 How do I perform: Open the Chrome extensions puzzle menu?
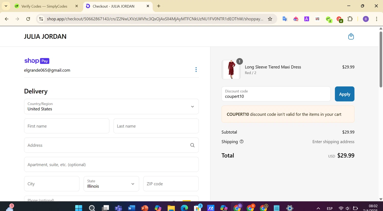[x=350, y=19]
